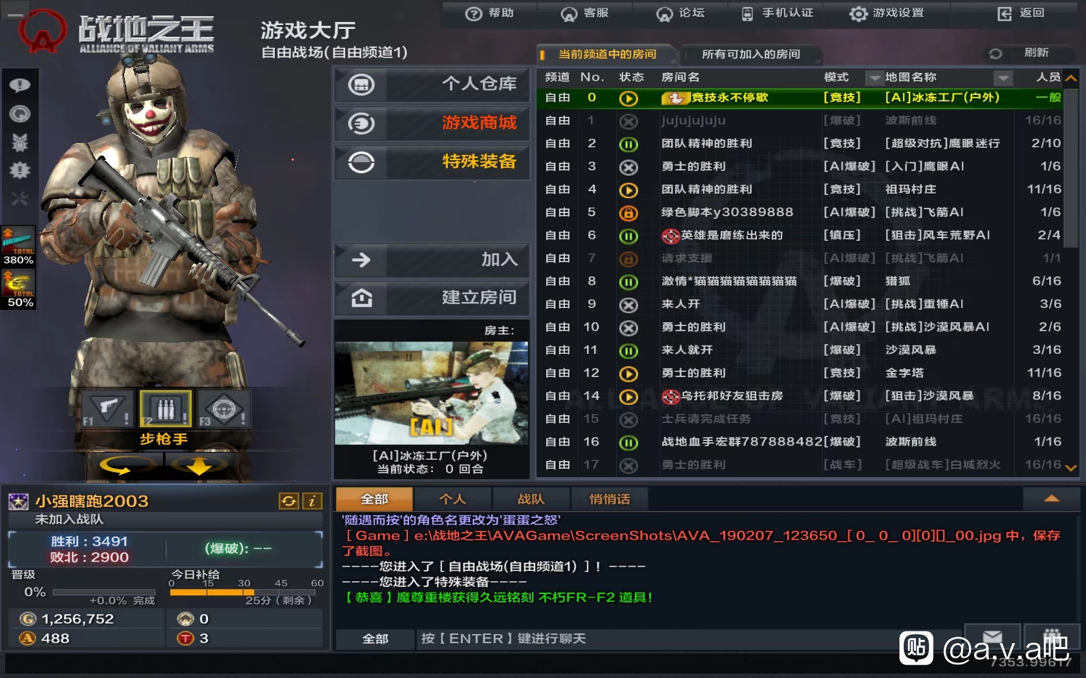The image size is (1086, 678).
Task: Click player info i icon
Action: tap(312, 500)
